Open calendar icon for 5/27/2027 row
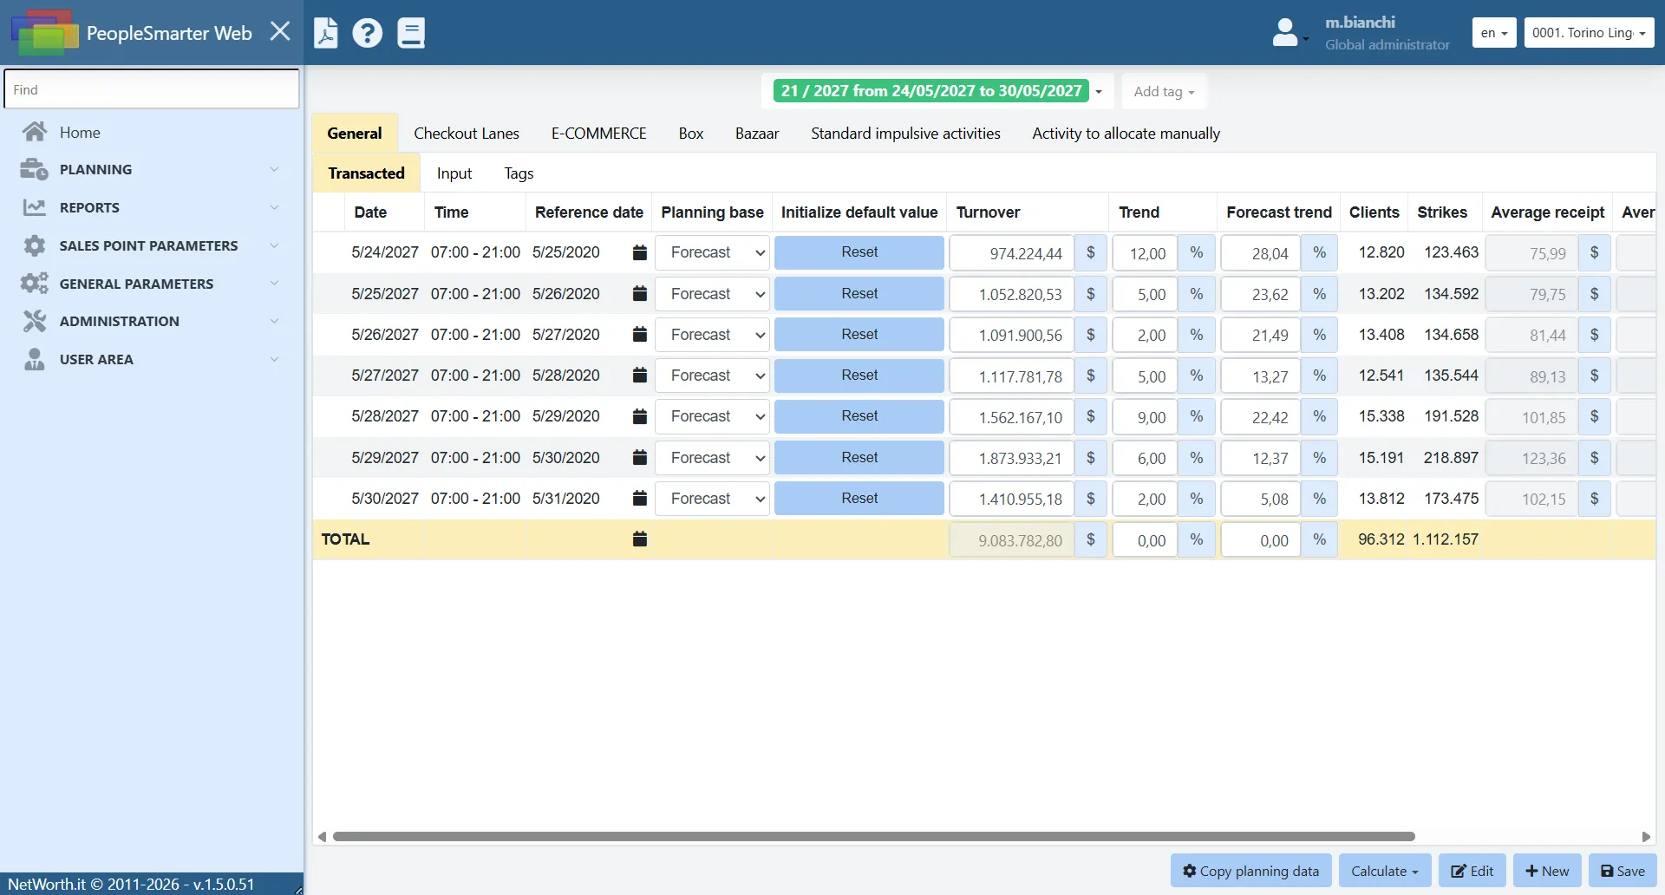This screenshot has width=1665, height=895. pos(640,376)
